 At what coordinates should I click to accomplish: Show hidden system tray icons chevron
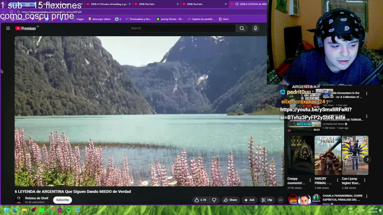(x=336, y=210)
